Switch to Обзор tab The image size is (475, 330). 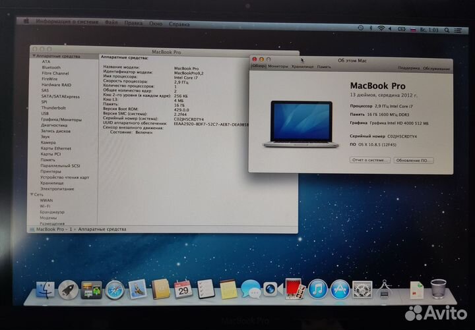(x=259, y=66)
